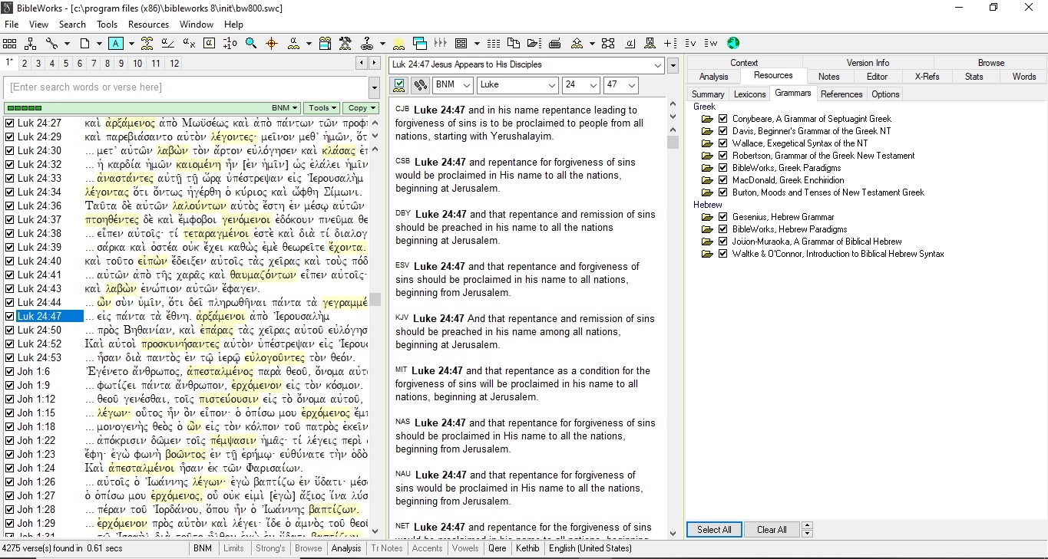
Task: Uncheck Waltke & O'Connor Hebrew Syntax checkbox
Action: pos(722,254)
